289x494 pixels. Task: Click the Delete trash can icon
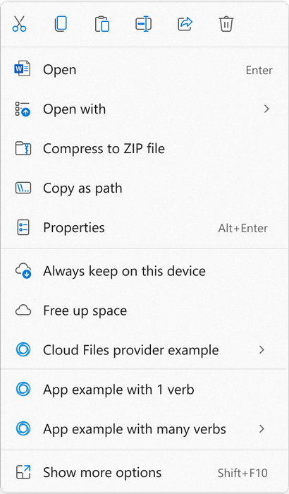226,24
